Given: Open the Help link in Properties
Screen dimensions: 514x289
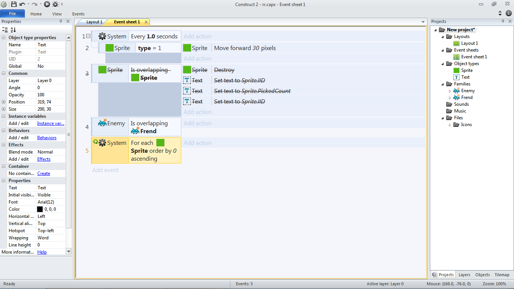Looking at the screenshot, I should click(x=42, y=252).
